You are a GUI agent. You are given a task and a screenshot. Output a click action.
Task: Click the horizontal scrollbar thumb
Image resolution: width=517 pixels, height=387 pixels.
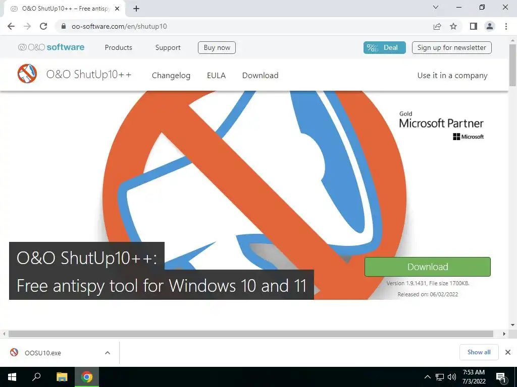coord(251,334)
